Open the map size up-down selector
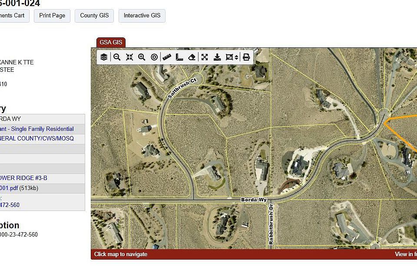417x277 pixels. click(x=236, y=57)
